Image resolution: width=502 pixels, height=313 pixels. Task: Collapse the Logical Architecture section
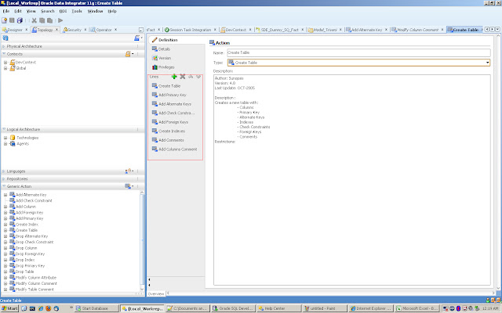click(4, 129)
